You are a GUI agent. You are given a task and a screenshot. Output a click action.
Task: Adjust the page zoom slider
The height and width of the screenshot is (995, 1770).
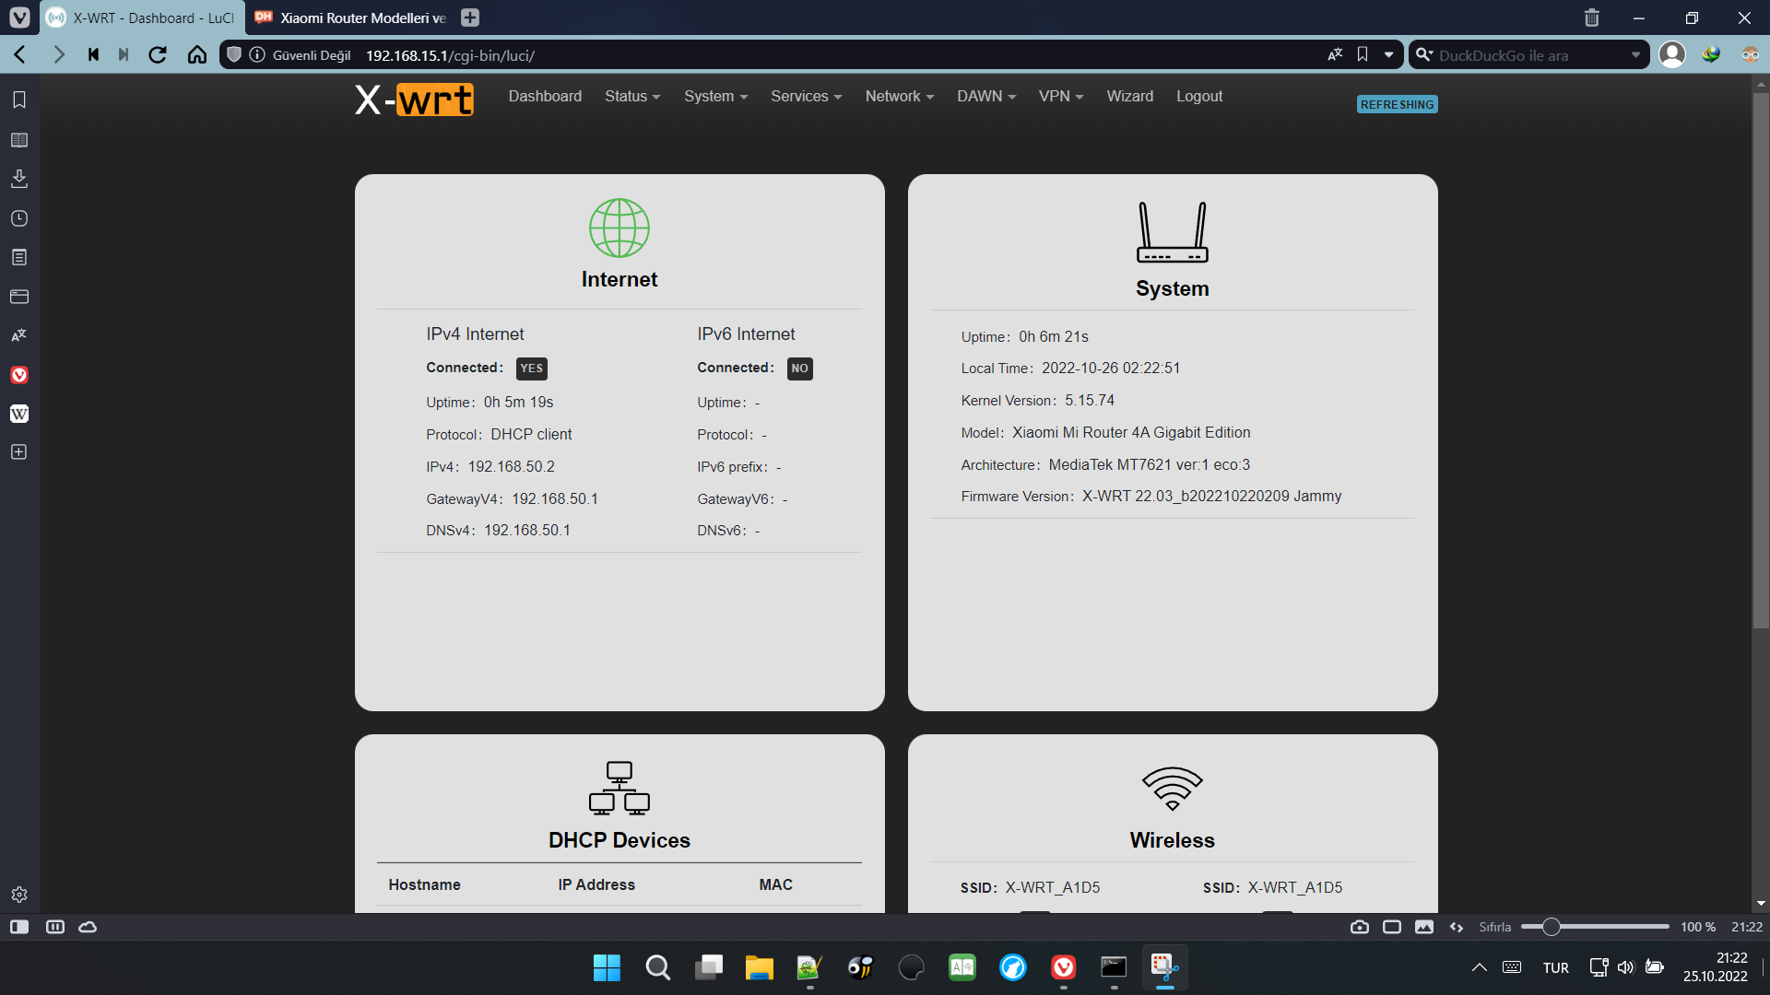point(1595,927)
